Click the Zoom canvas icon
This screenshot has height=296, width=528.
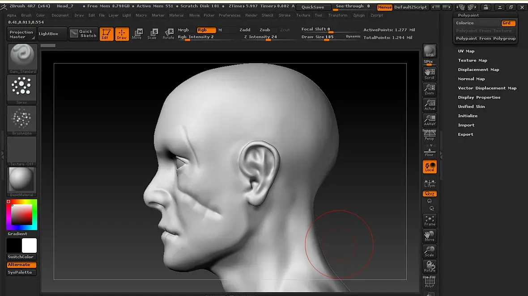pos(430,89)
